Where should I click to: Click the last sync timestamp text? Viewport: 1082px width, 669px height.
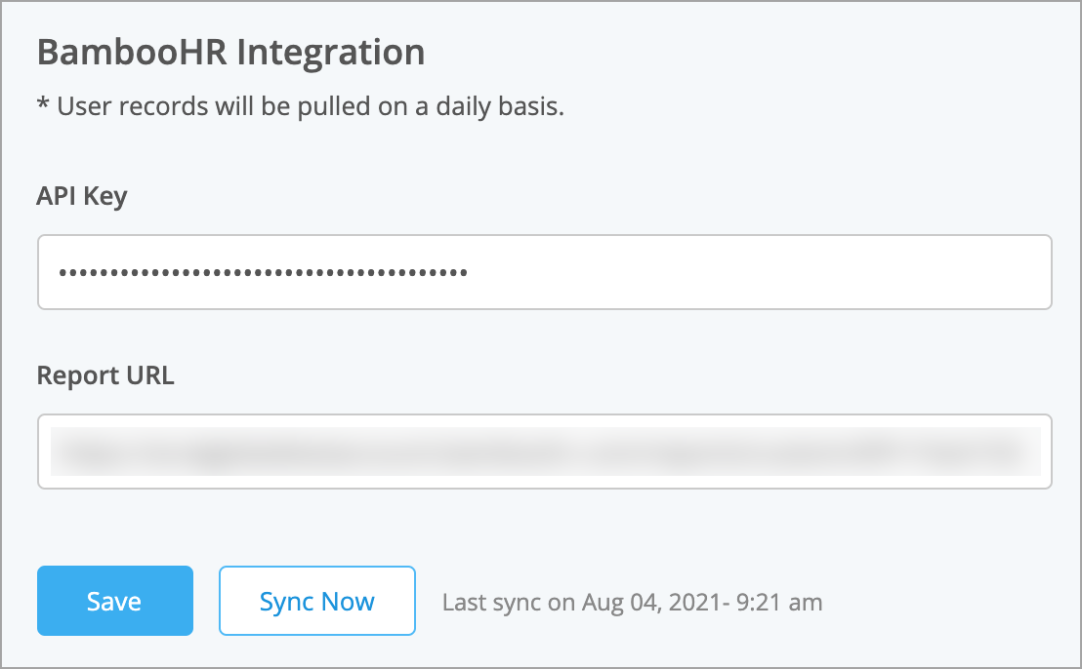click(x=631, y=602)
